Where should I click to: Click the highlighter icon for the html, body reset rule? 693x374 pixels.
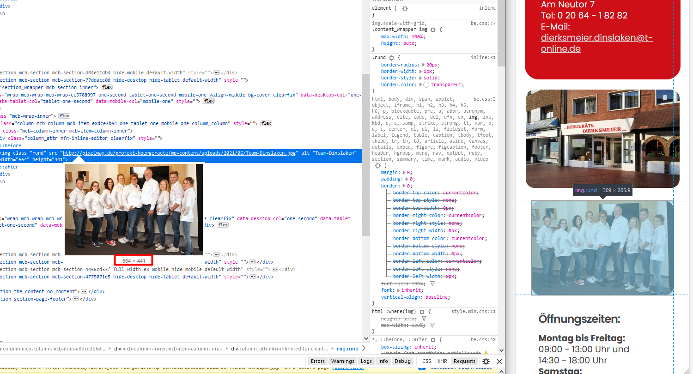pyautogui.click(x=377, y=165)
